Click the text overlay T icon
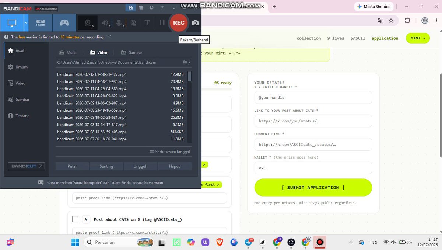Image resolution: width=442 pixels, height=250 pixels. tap(147, 23)
